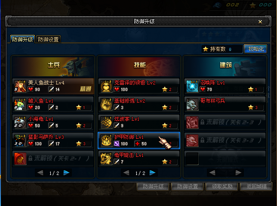Image resolution: width=277 pixels, height=206 pixels.
Task: Choose the 小海龟 turtle unit icon
Action: click(x=20, y=122)
